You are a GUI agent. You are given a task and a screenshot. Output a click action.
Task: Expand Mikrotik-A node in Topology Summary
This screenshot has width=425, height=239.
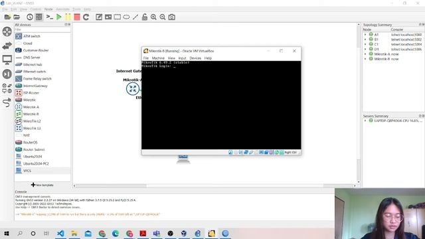(365, 54)
